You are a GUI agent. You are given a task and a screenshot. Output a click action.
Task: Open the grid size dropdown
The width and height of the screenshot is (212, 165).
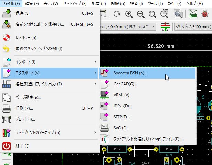coord(193,26)
